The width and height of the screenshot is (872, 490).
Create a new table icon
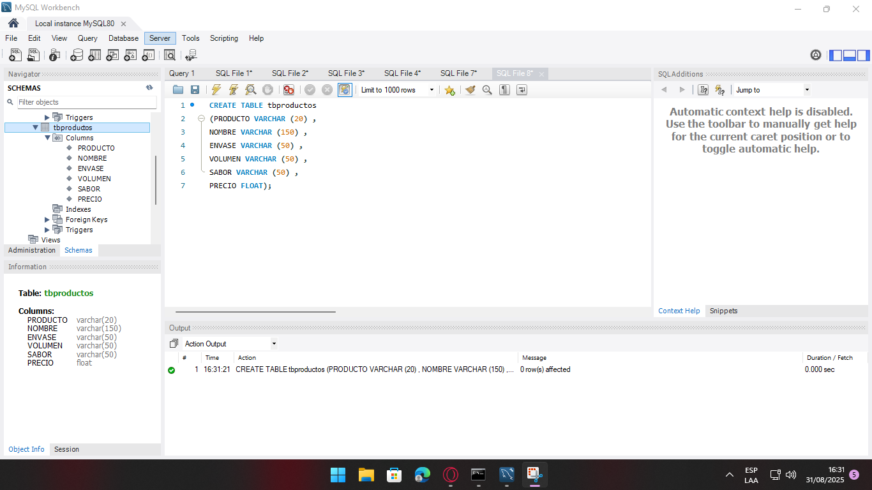tap(94, 56)
